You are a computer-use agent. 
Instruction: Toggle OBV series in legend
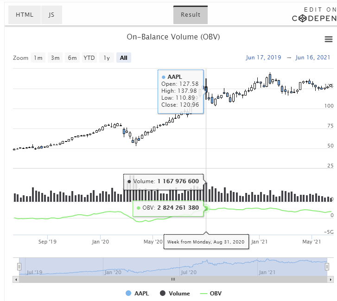click(x=210, y=293)
